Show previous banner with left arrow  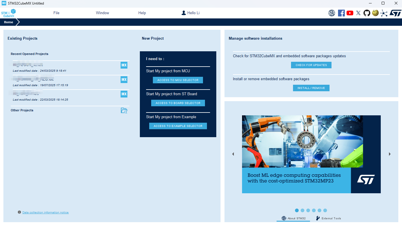click(x=233, y=154)
